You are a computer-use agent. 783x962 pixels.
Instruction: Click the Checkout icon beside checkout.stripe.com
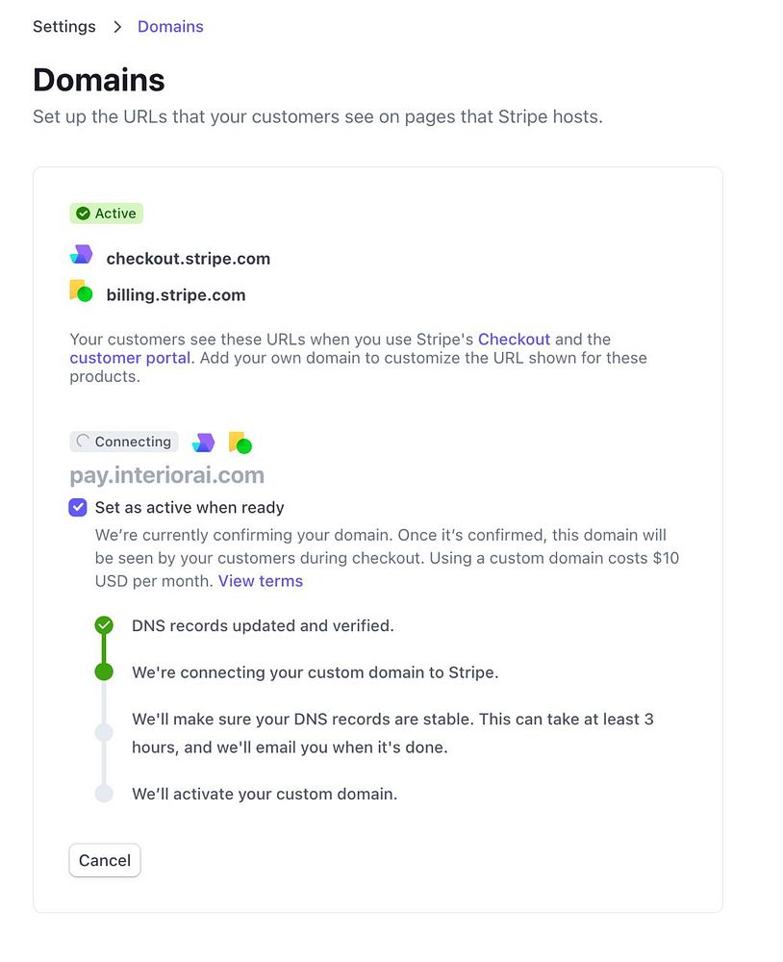pos(82,255)
